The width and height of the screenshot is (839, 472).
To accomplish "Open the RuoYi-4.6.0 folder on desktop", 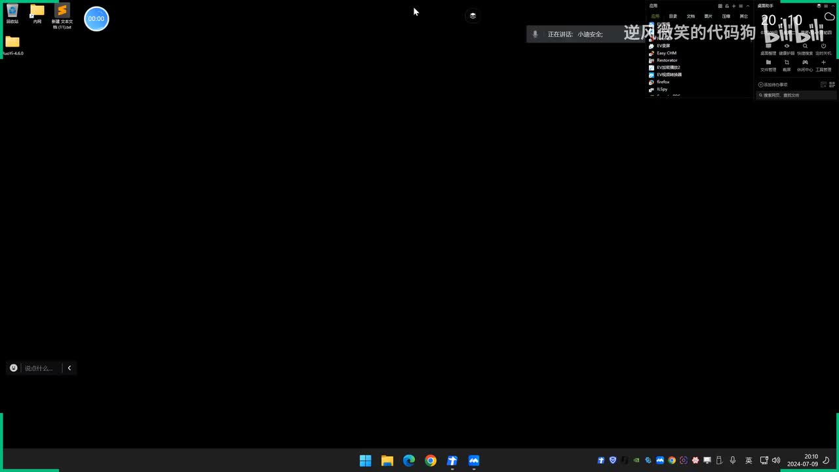I will click(x=12, y=45).
